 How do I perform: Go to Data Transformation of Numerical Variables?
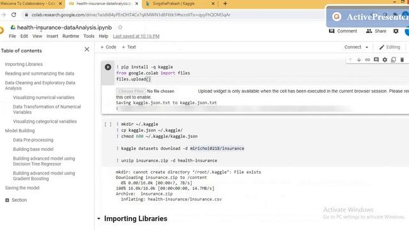coord(47,109)
